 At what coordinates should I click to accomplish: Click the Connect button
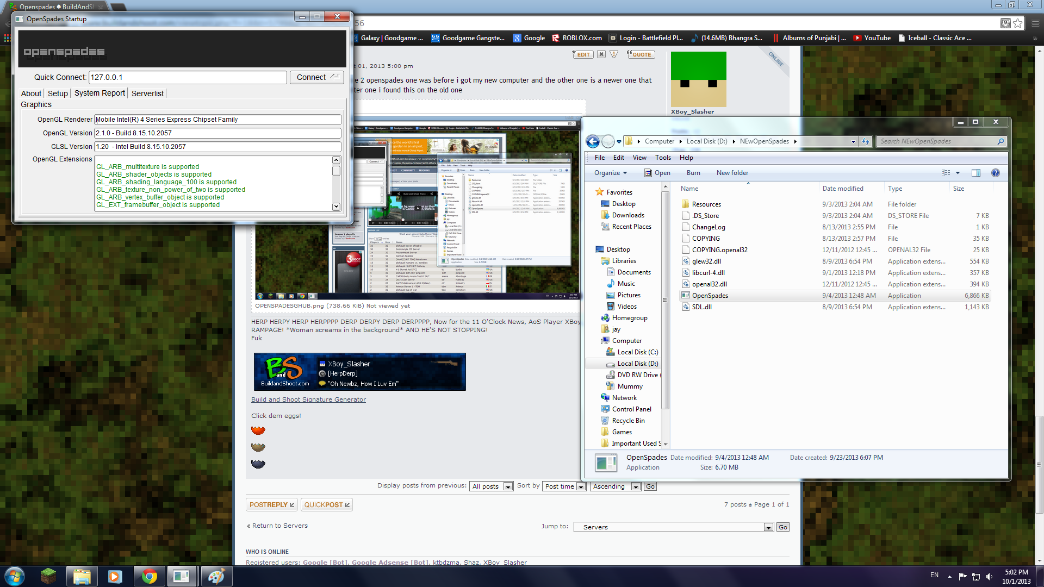316,77
